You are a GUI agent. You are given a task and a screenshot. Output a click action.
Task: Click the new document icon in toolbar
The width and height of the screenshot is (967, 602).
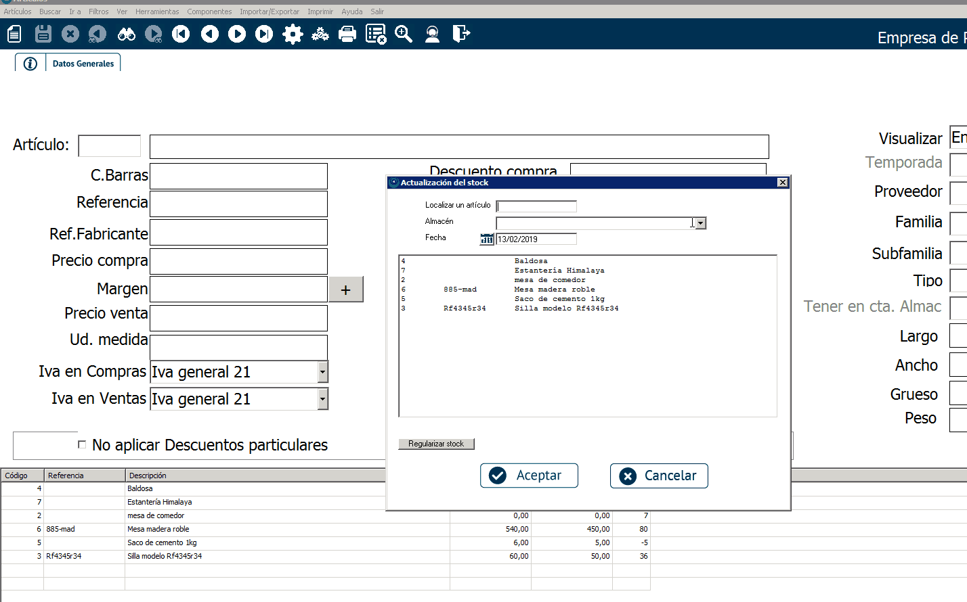pos(14,34)
